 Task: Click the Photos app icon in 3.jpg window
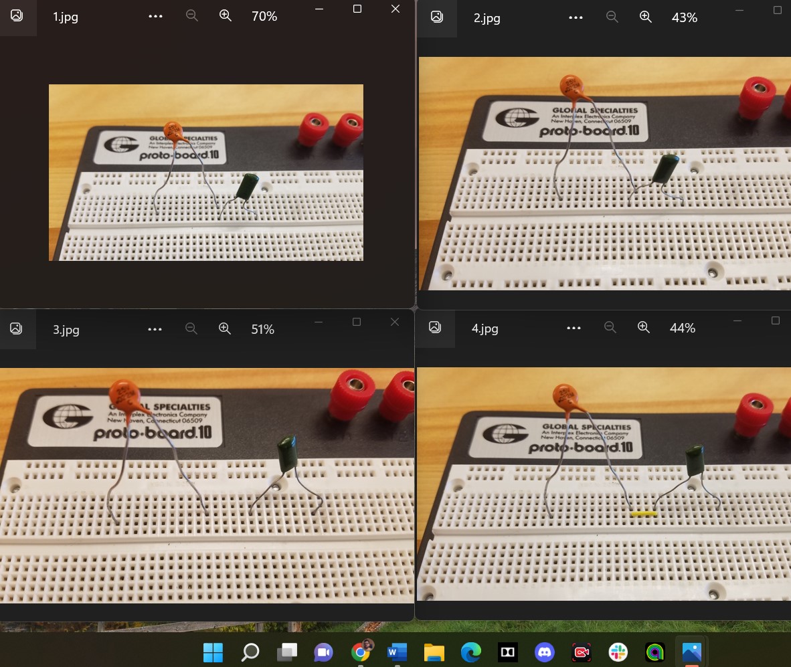click(x=16, y=328)
